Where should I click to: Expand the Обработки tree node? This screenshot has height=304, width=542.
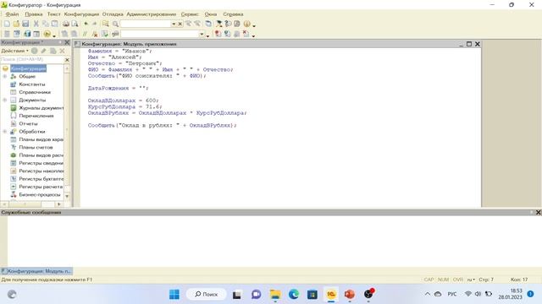[x=5, y=132]
